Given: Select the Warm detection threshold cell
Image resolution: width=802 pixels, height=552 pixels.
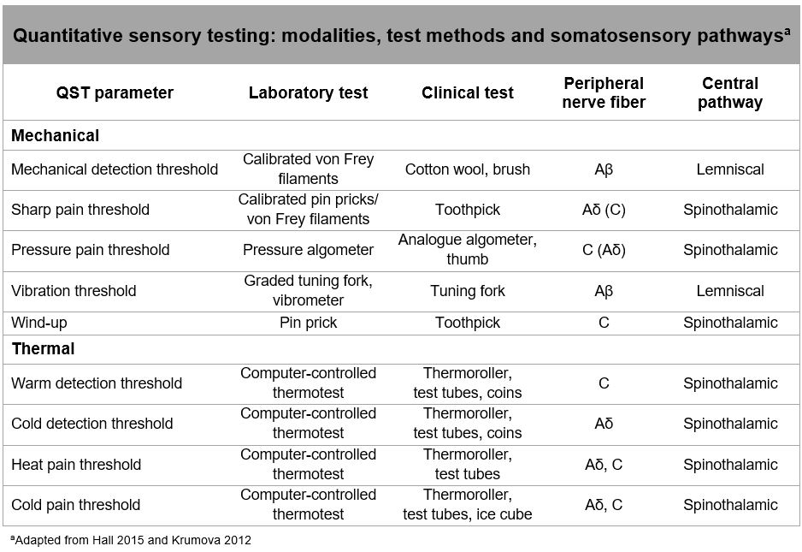Looking at the screenshot, I should coord(97,383).
